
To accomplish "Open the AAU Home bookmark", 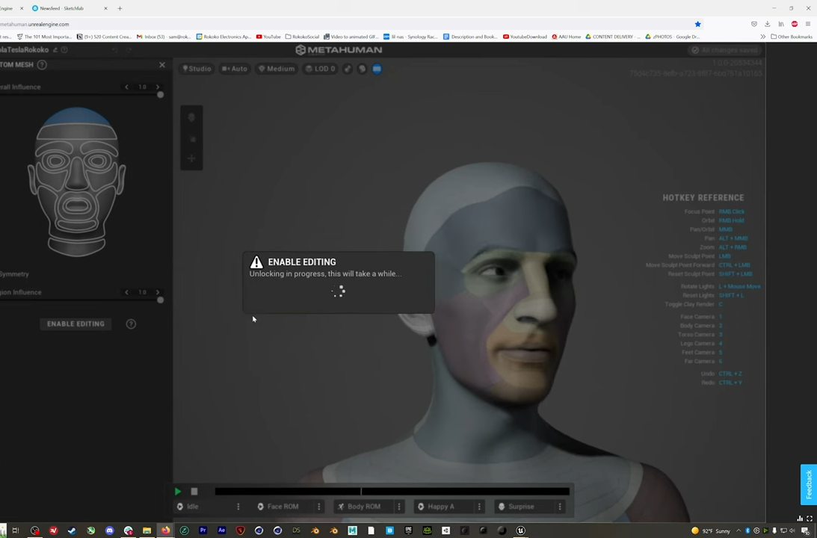I will [x=567, y=37].
